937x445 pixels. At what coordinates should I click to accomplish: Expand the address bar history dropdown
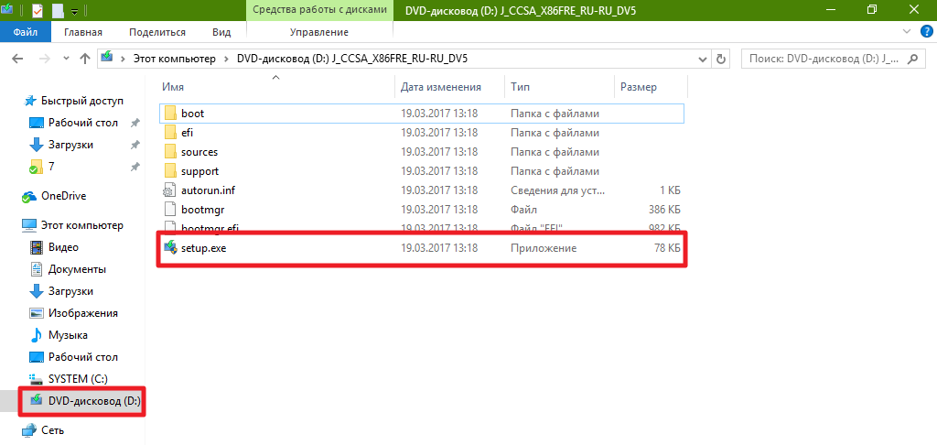point(700,59)
